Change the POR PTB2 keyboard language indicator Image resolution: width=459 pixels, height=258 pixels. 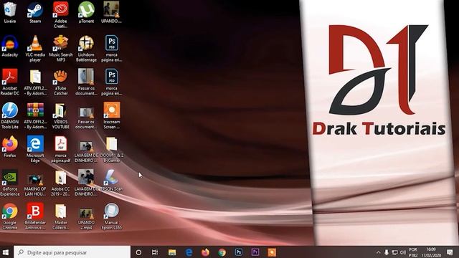pyautogui.click(x=413, y=252)
